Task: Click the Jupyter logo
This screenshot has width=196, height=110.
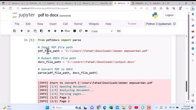Action: click(x=24, y=15)
